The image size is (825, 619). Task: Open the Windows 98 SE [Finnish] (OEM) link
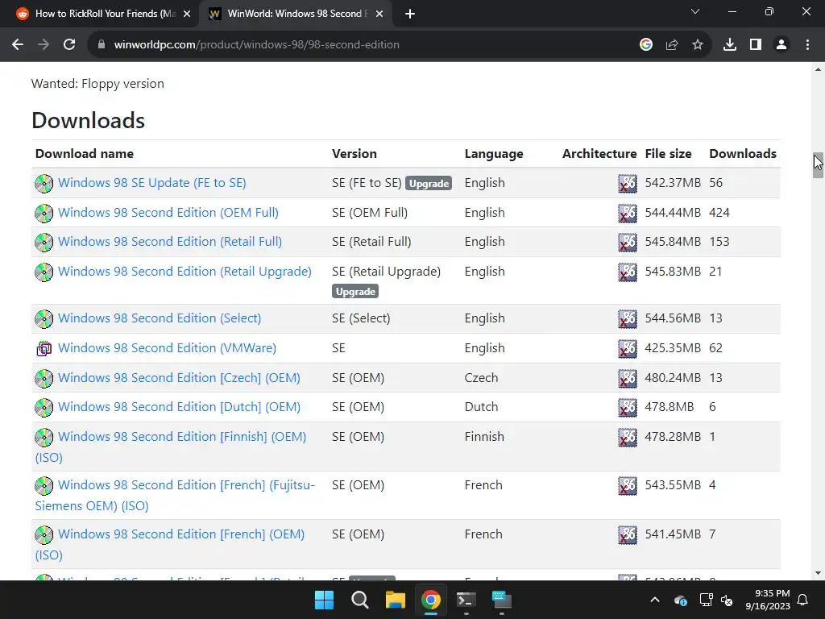pos(182,436)
